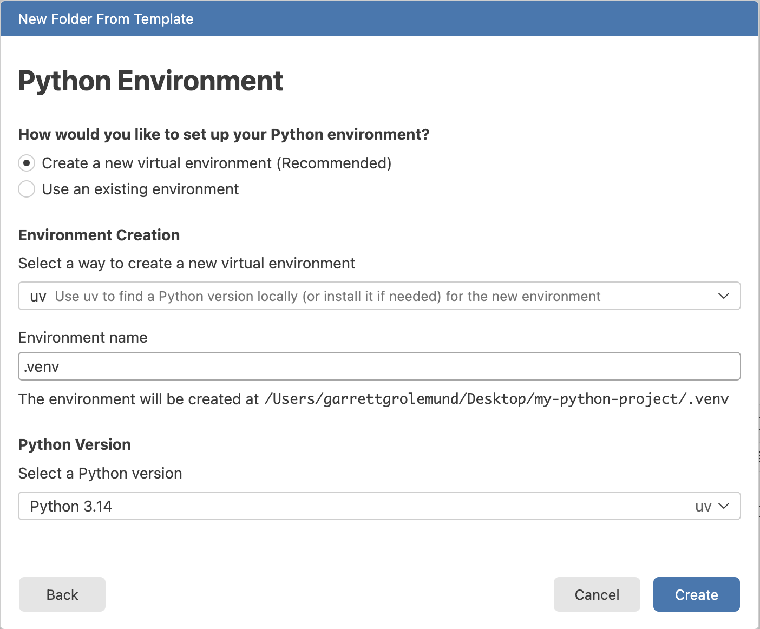Cancel the New Folder From Template dialog
This screenshot has width=760, height=629.
click(x=597, y=594)
